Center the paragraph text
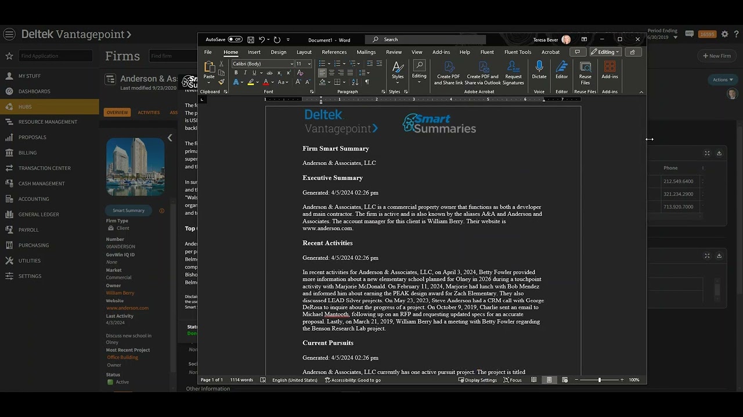 click(x=331, y=73)
